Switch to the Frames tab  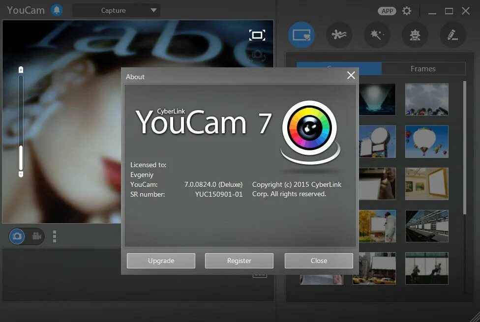423,68
